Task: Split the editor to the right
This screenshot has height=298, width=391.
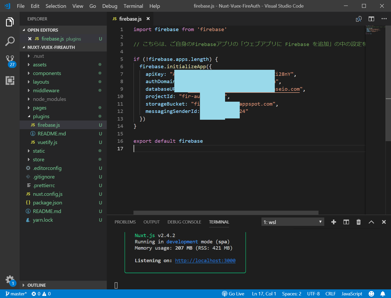Action: tap(371, 19)
